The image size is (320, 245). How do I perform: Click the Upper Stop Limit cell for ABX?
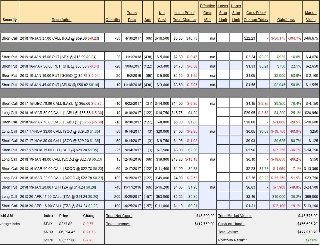(236, 57)
